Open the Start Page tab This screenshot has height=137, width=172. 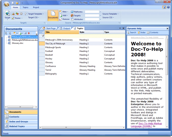(49, 28)
